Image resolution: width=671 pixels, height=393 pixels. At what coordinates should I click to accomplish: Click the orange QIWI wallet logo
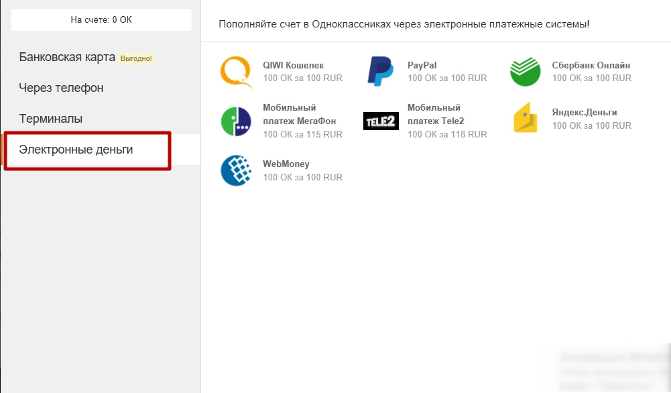tap(236, 72)
